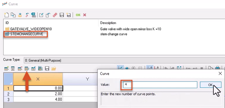
Task: Click the green OK icon in toolbar
Action: coord(78,15)
